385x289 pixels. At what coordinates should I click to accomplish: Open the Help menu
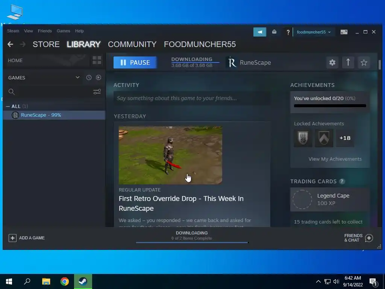79,31
